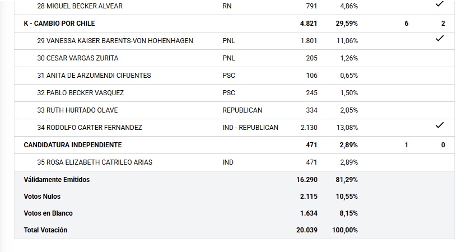Click the Votos en Blanco label
Viewport: 457px width, 252px height.
(48, 213)
